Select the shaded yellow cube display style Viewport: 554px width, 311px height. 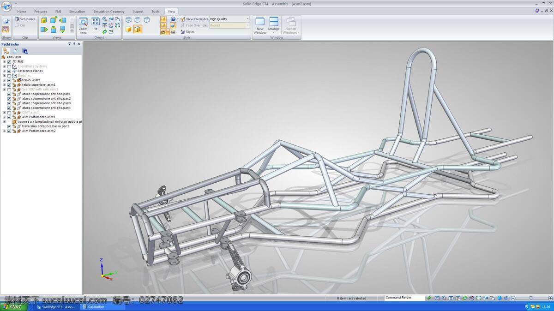point(128,29)
